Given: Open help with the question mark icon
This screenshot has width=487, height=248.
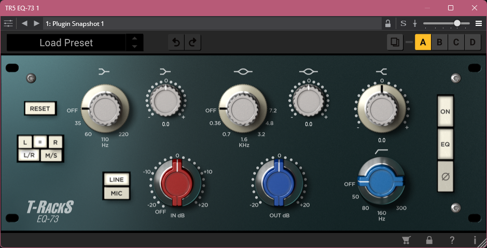Looking at the screenshot, I should point(452,240).
